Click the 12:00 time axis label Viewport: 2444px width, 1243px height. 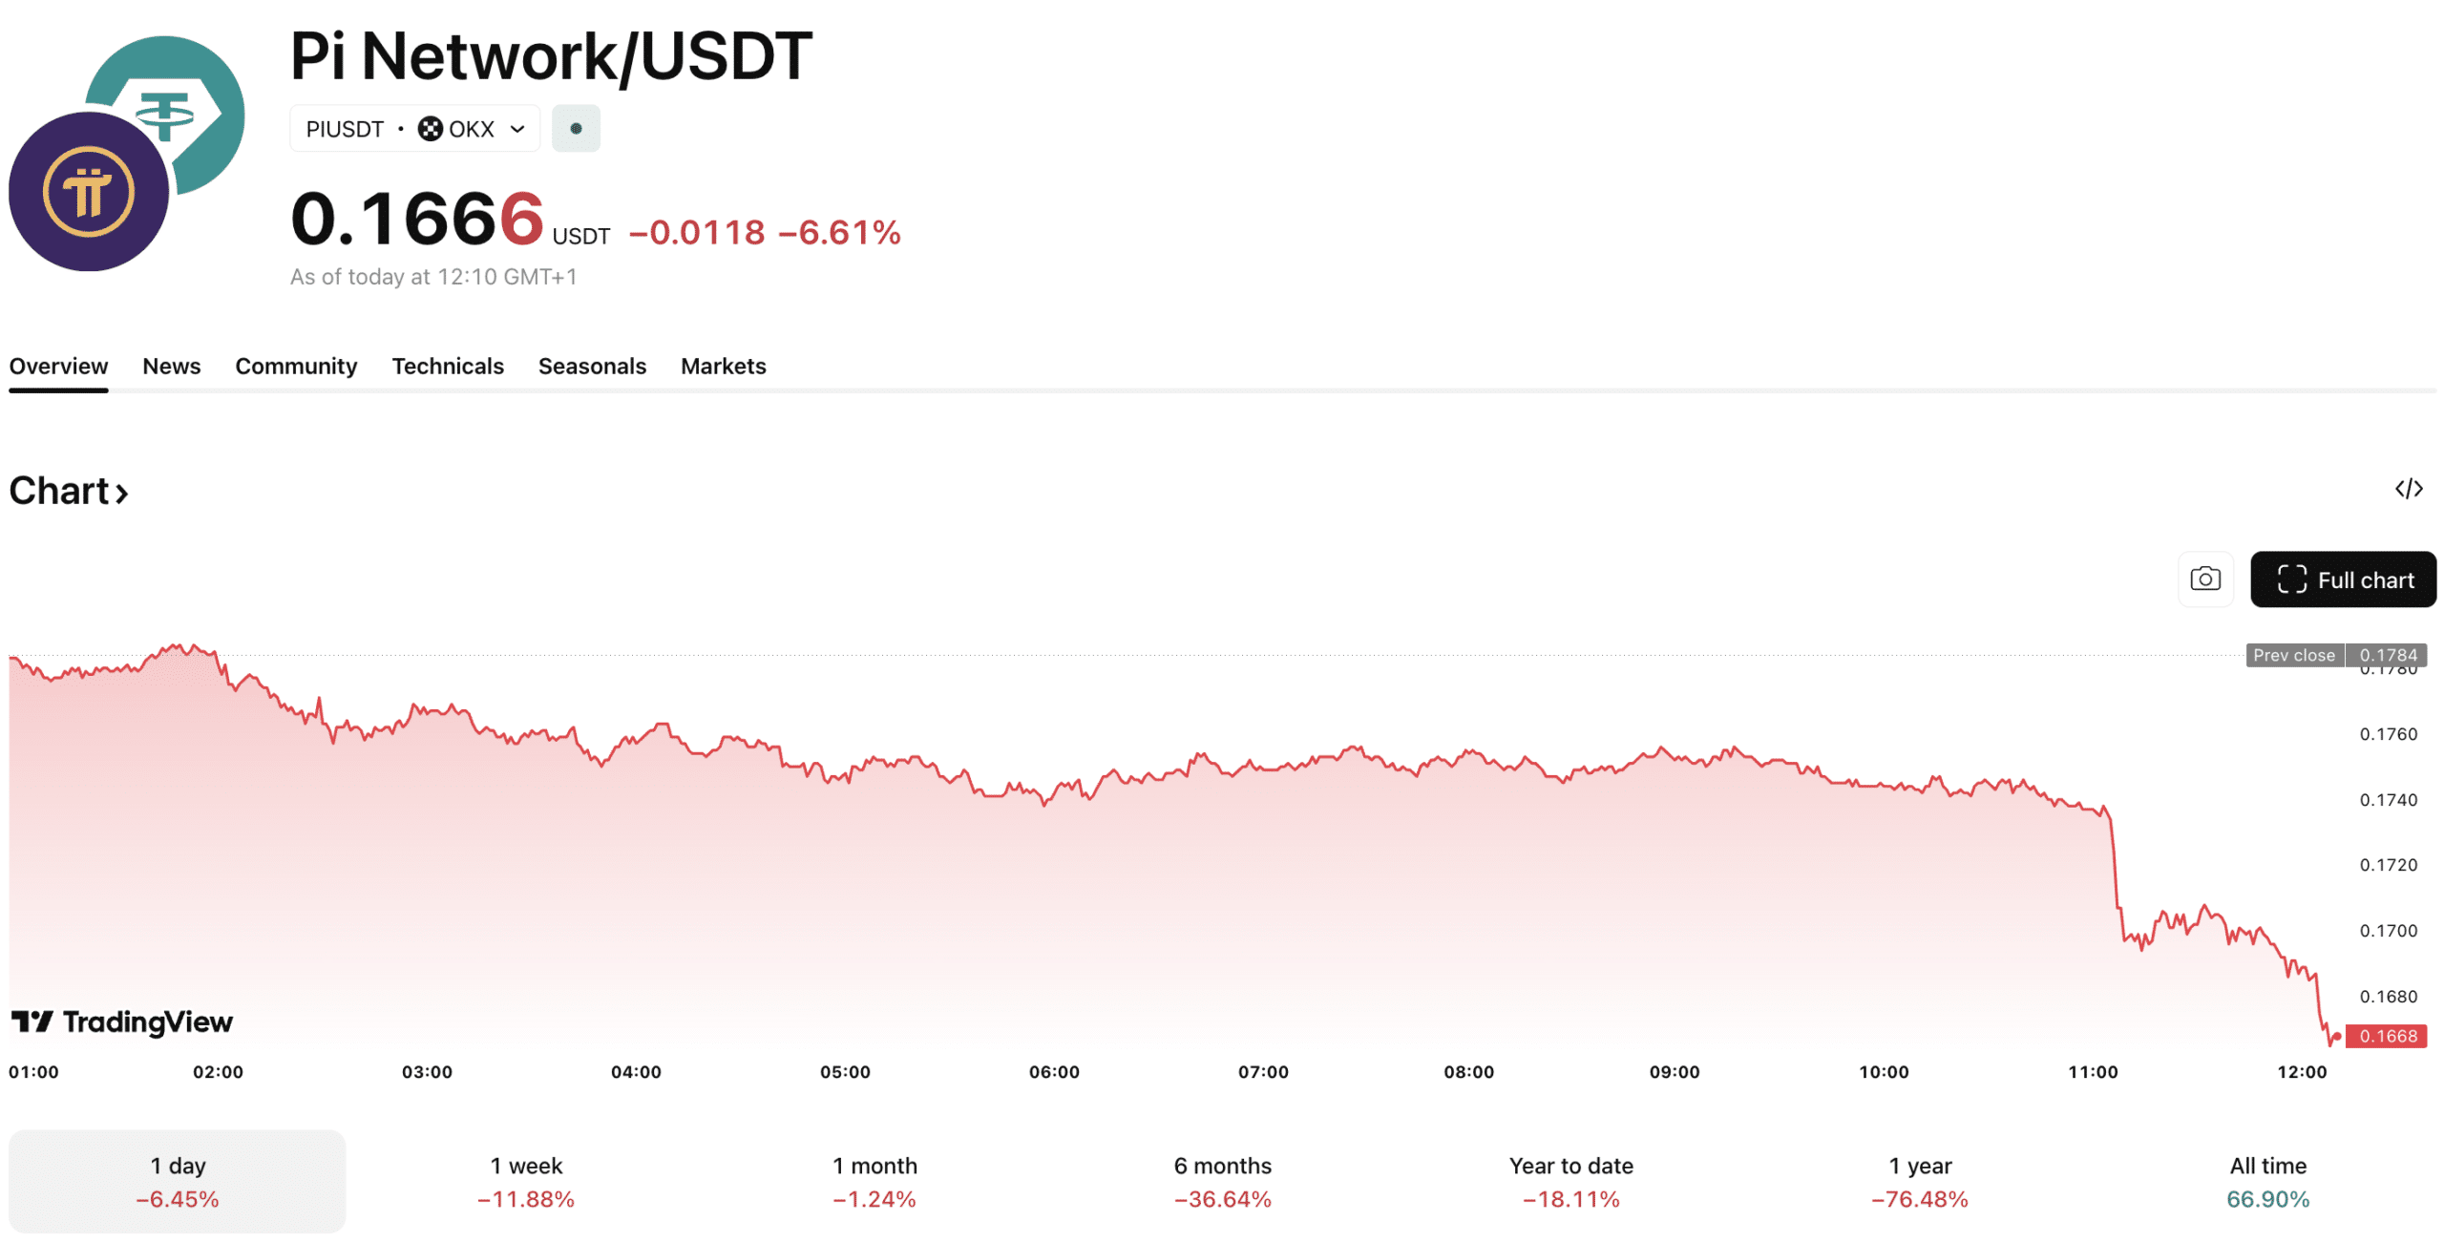click(x=2302, y=1072)
